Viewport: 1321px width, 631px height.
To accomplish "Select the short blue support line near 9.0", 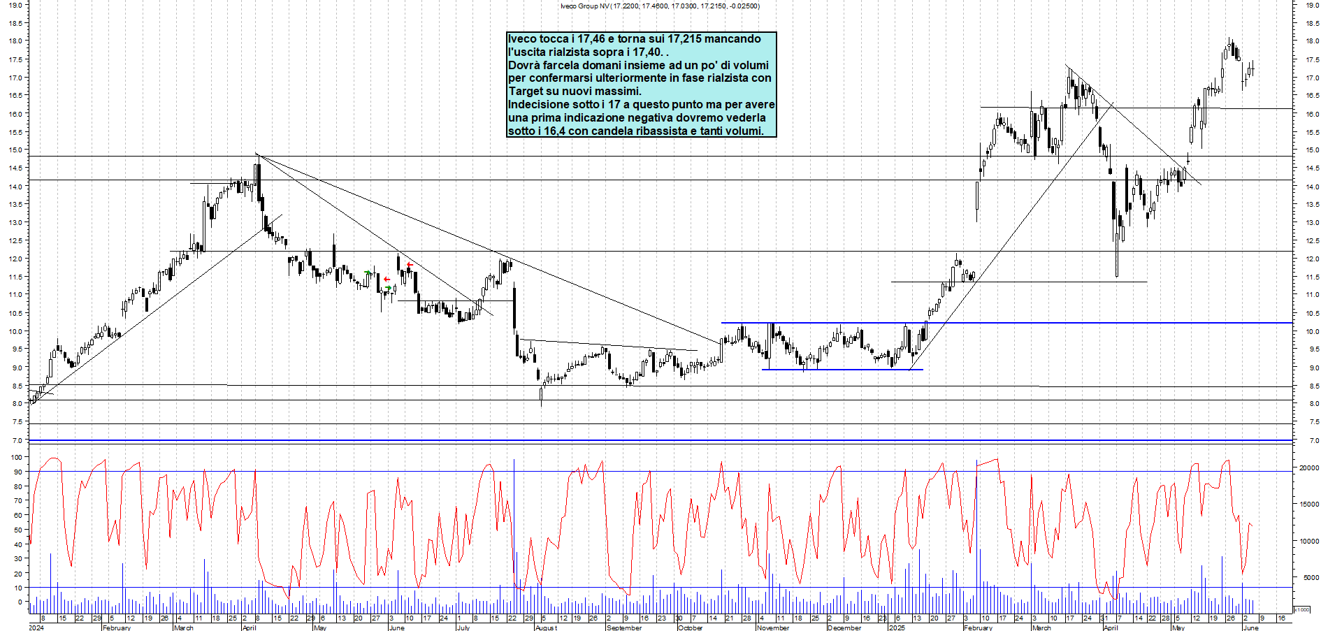I will point(842,370).
